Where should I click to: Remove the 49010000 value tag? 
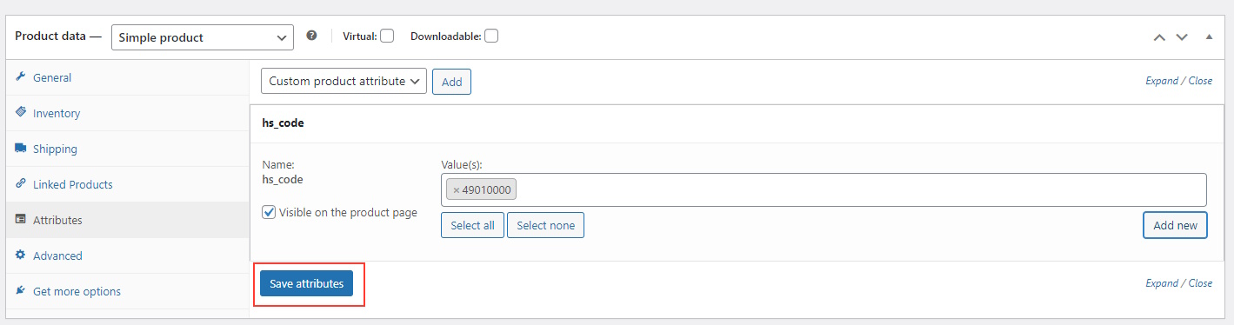[x=457, y=189]
